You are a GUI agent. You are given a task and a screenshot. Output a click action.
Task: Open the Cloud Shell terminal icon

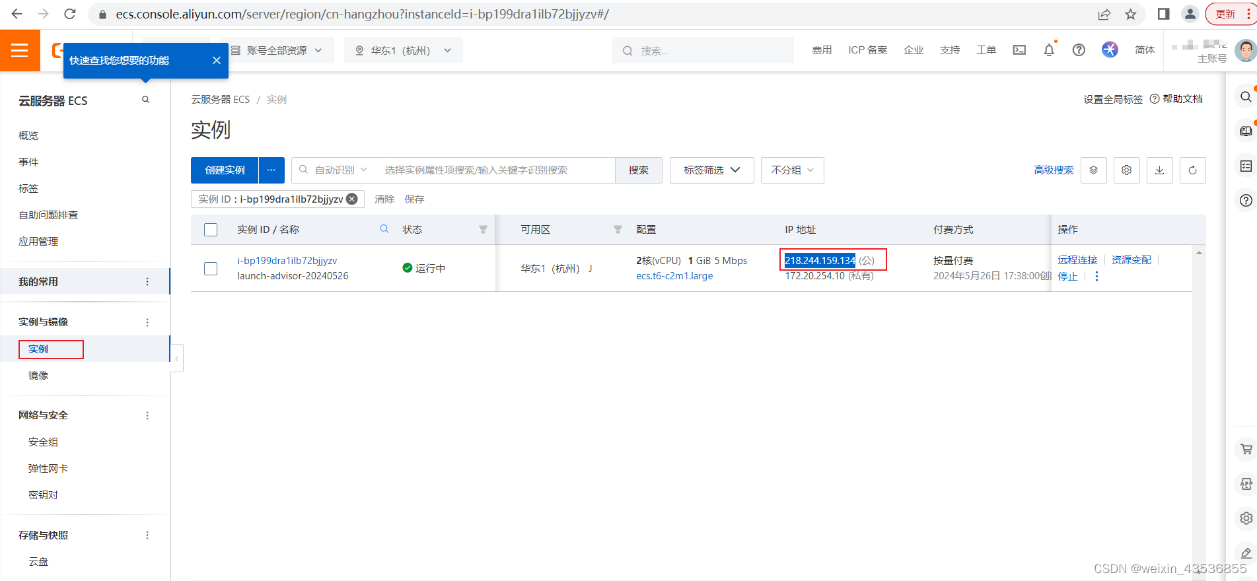[x=1019, y=50]
